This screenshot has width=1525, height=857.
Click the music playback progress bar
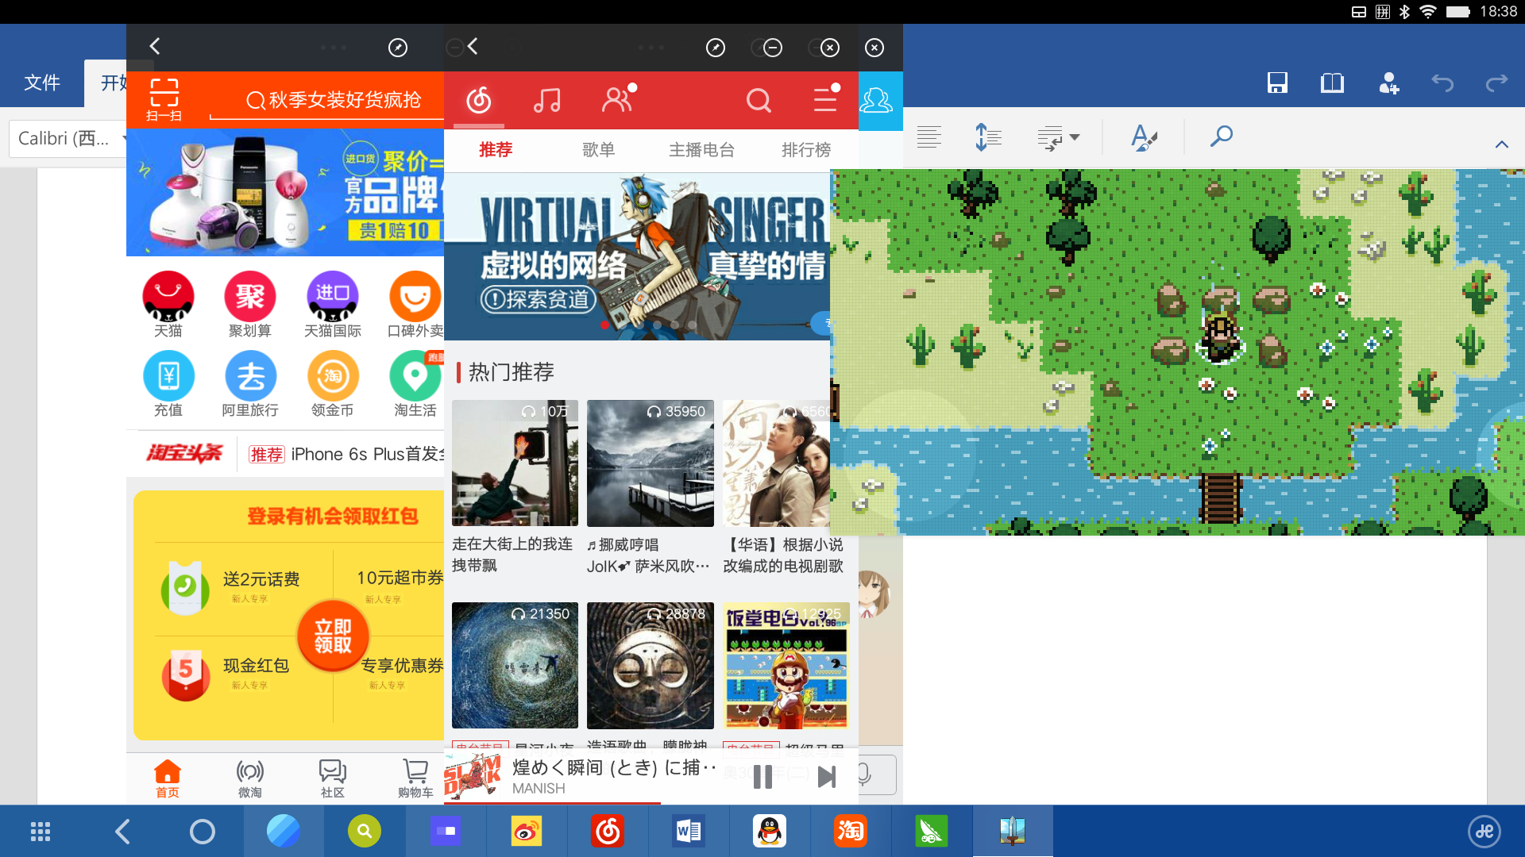click(651, 803)
